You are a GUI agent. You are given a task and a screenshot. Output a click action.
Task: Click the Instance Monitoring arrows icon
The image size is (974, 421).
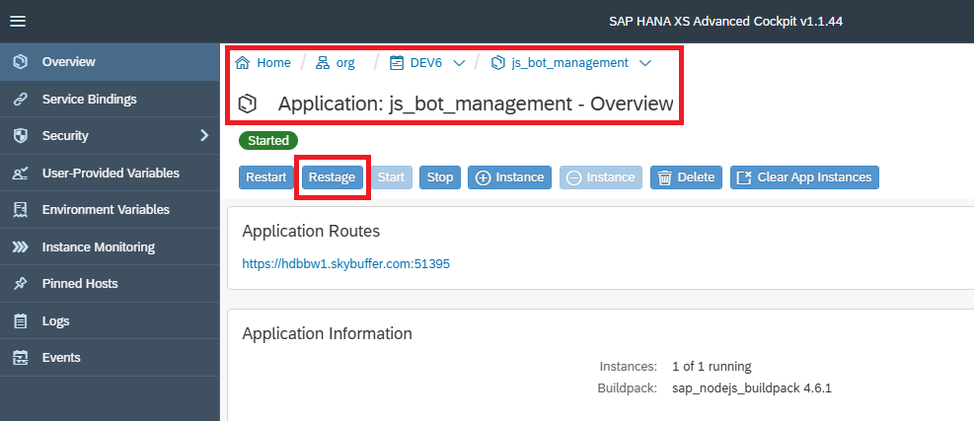pos(21,247)
